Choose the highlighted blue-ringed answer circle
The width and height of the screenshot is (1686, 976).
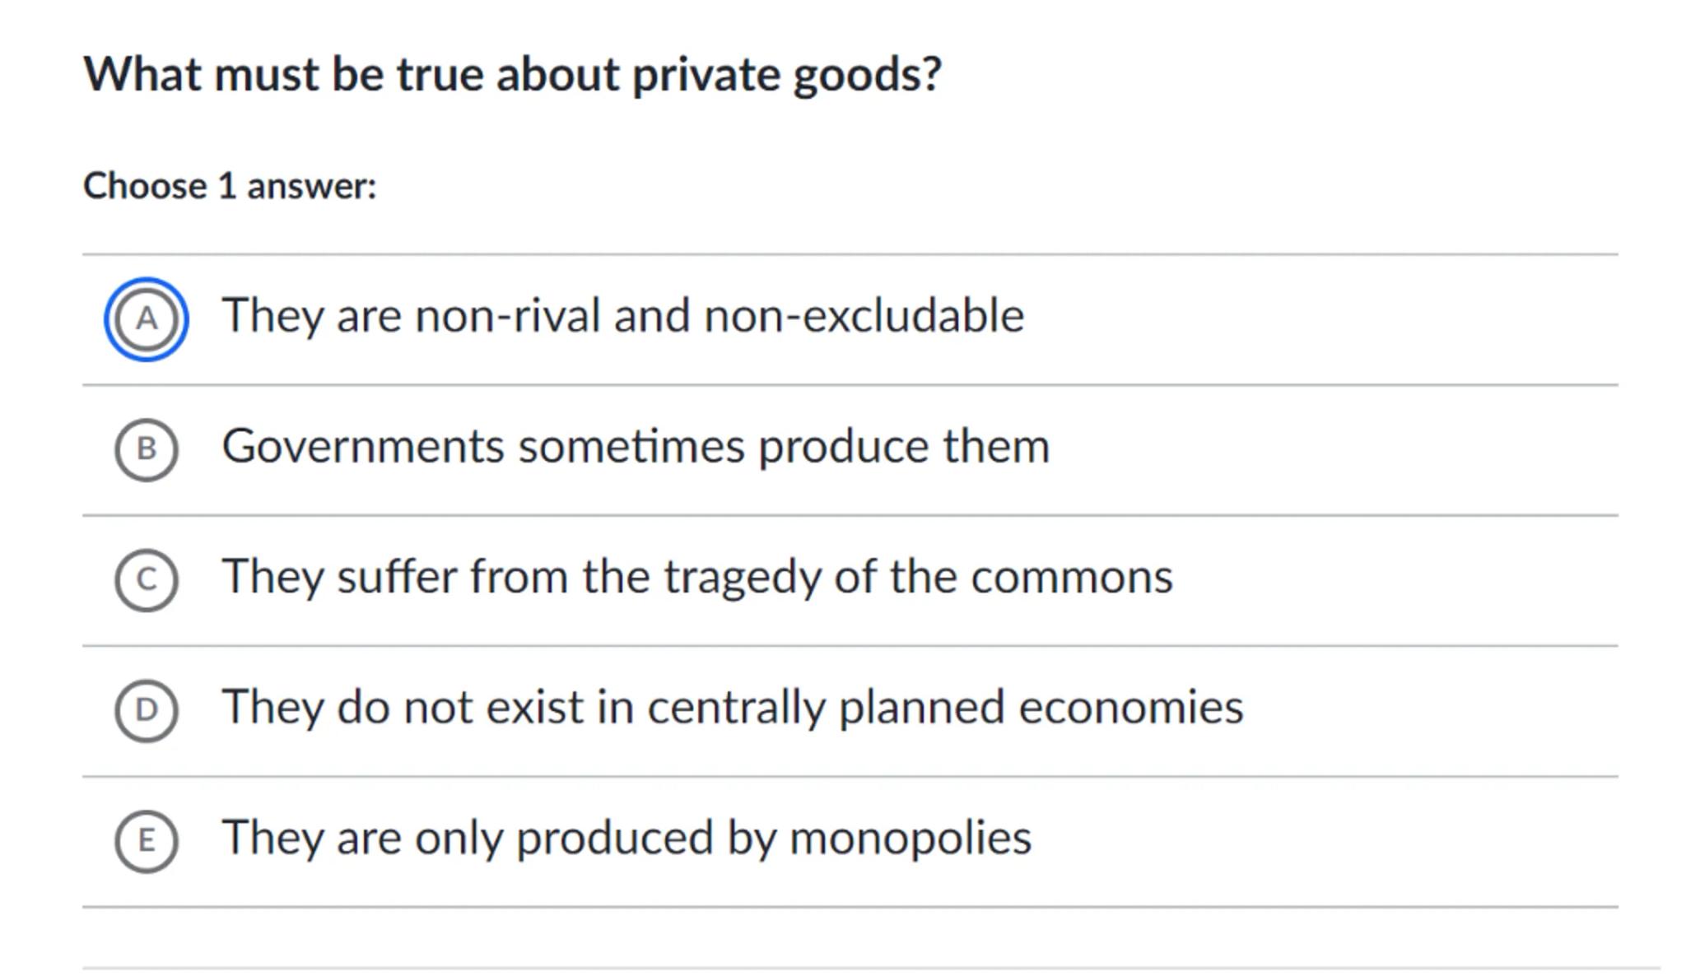click(146, 318)
